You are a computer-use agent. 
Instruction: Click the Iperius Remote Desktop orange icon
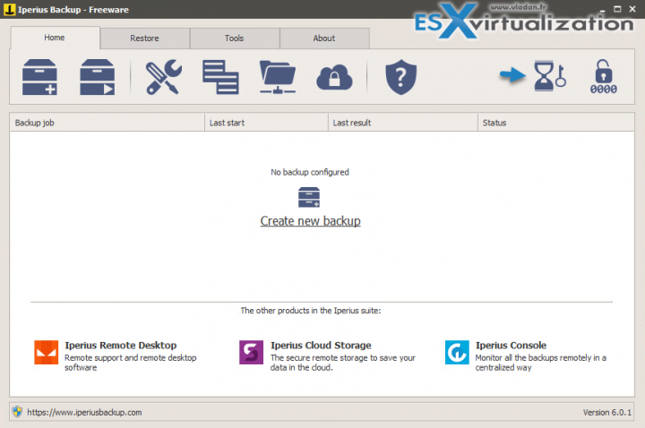pos(46,353)
